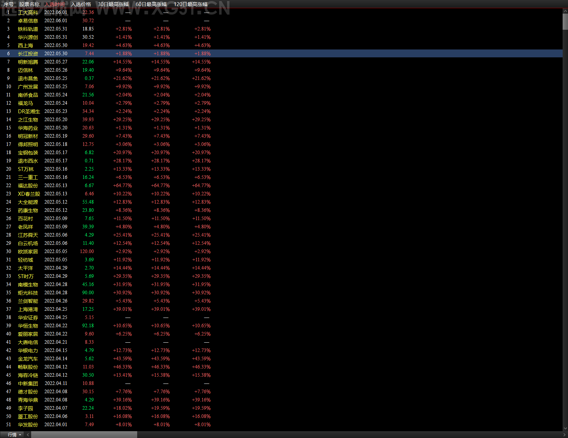Viewport: 568px width, 438px height.
Task: Click date 2022.04.15 for 华银电力
Action: (x=56, y=351)
